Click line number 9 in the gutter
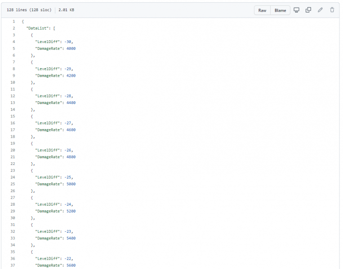Screen dimensions: 343x269 pos(14,76)
